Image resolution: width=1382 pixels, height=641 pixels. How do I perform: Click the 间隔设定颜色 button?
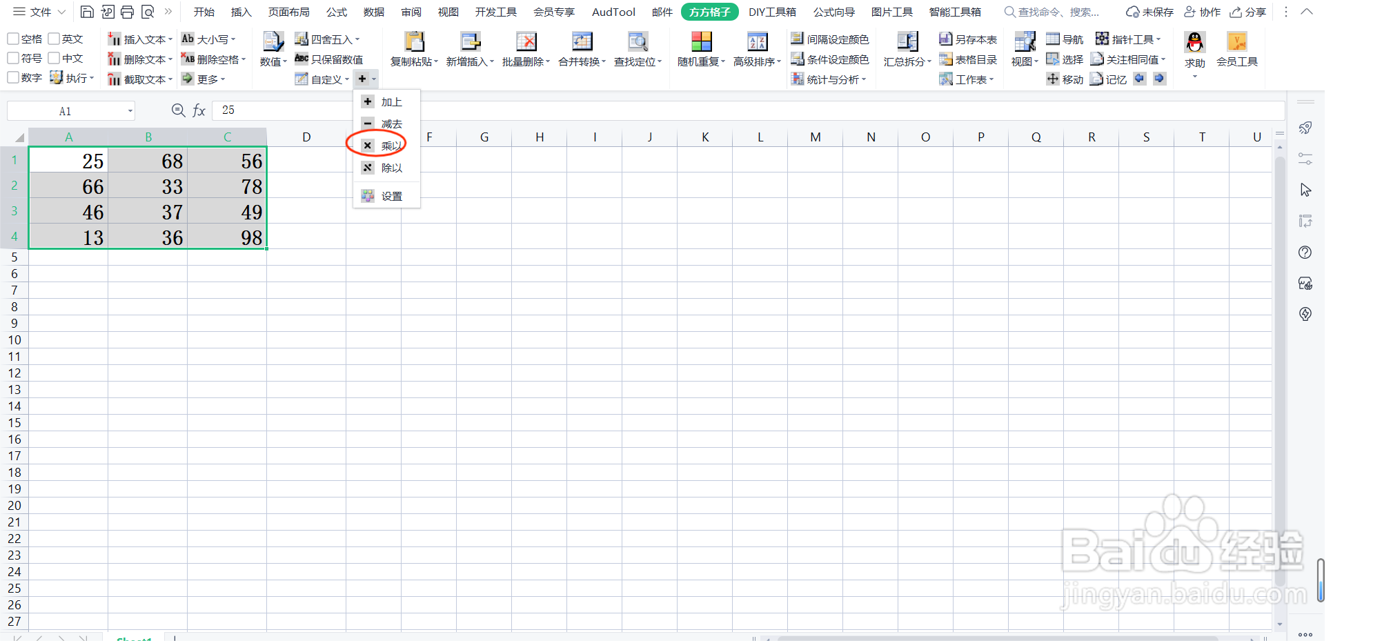pos(830,39)
